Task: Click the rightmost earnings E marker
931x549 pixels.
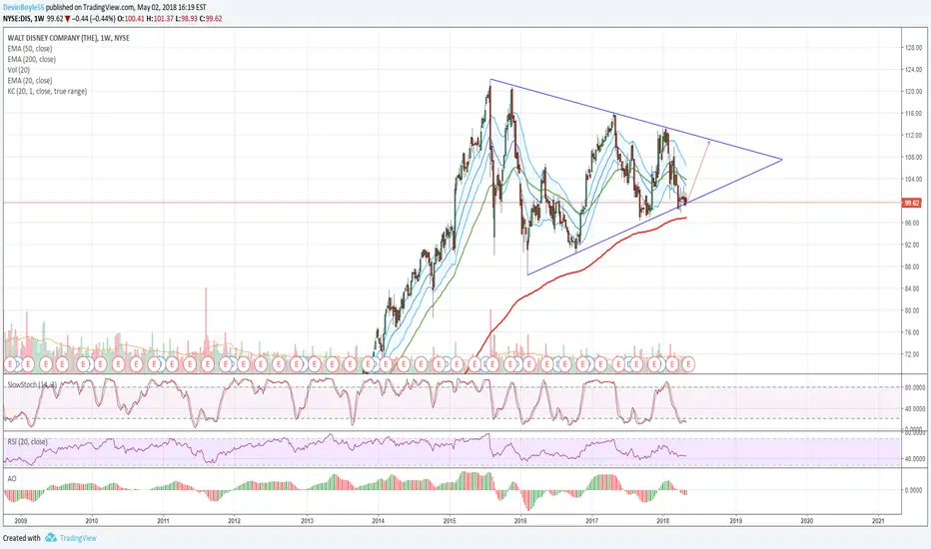Action: (x=687, y=363)
